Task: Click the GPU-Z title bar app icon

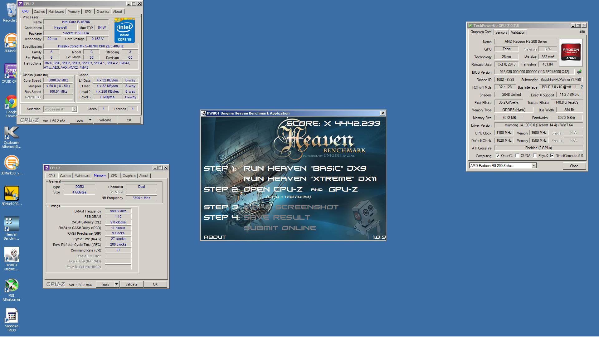Action: (x=470, y=26)
